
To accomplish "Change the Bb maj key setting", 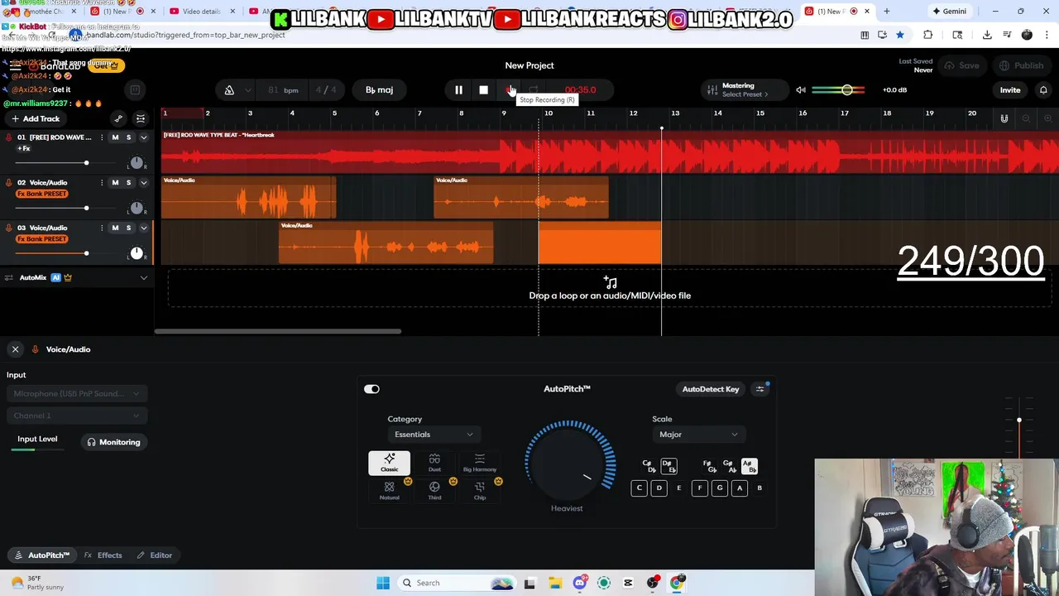I will (x=379, y=89).
